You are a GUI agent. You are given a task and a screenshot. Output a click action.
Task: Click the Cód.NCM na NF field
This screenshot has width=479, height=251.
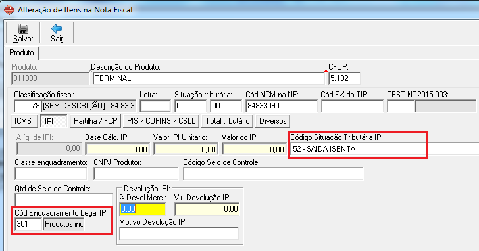(x=282, y=106)
